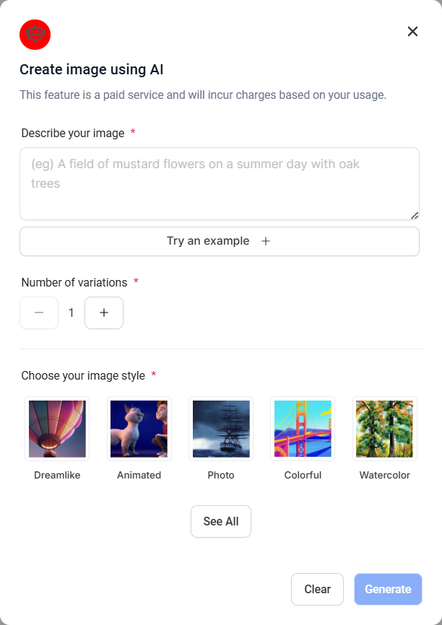Click the Watercolor style label text
The width and height of the screenshot is (442, 625).
pos(384,475)
